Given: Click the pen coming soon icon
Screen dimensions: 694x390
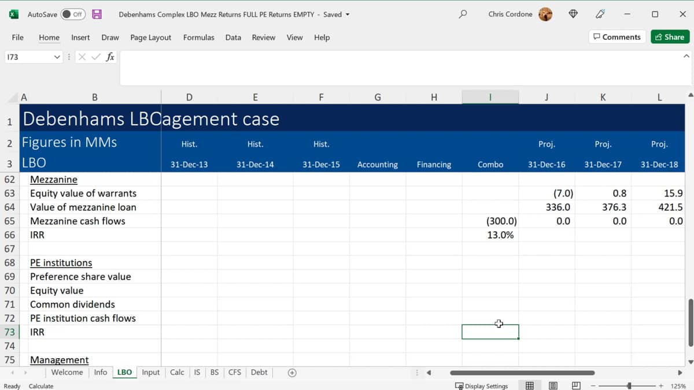Looking at the screenshot, I should click(x=600, y=14).
